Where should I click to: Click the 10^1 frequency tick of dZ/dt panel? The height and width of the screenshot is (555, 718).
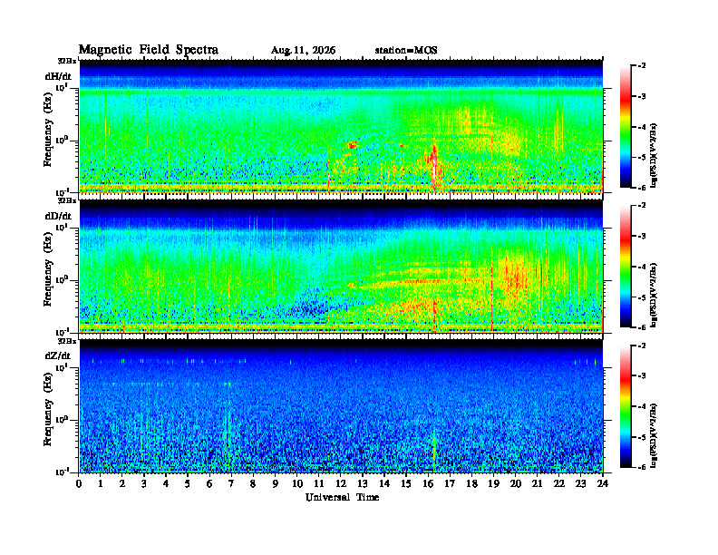[x=62, y=367]
